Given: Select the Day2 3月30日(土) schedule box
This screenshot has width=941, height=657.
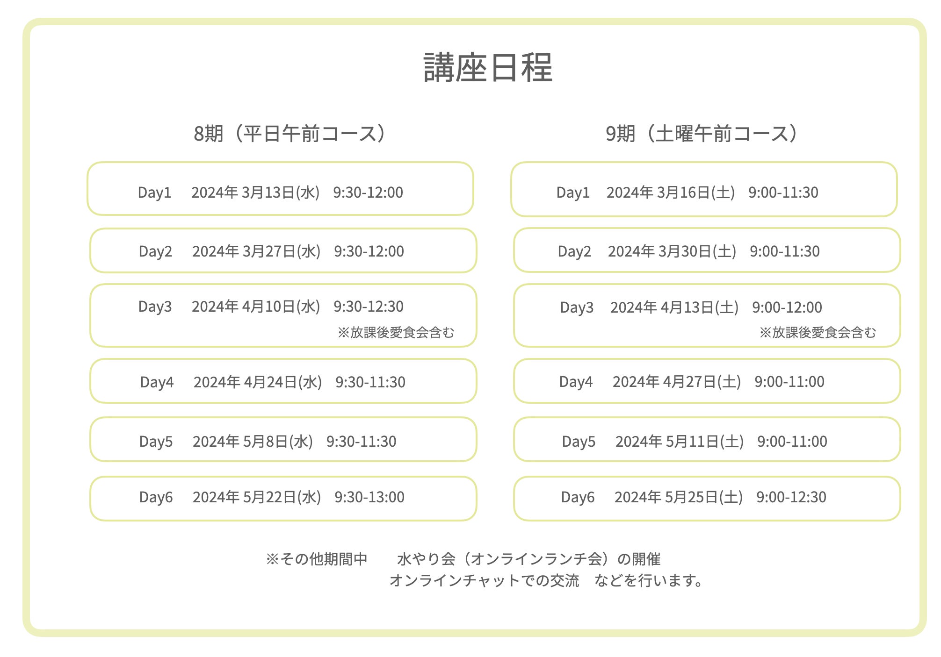Looking at the screenshot, I should (707, 250).
